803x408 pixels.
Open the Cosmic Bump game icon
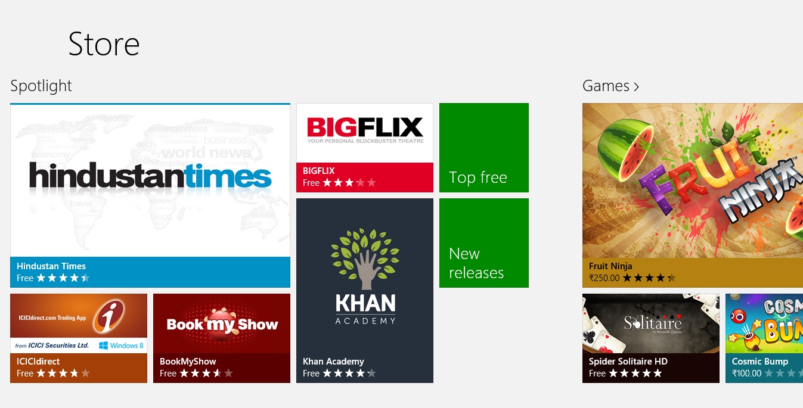[x=764, y=323]
